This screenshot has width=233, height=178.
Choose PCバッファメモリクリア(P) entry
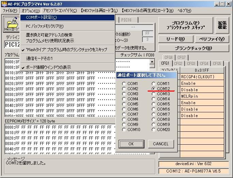67,26
